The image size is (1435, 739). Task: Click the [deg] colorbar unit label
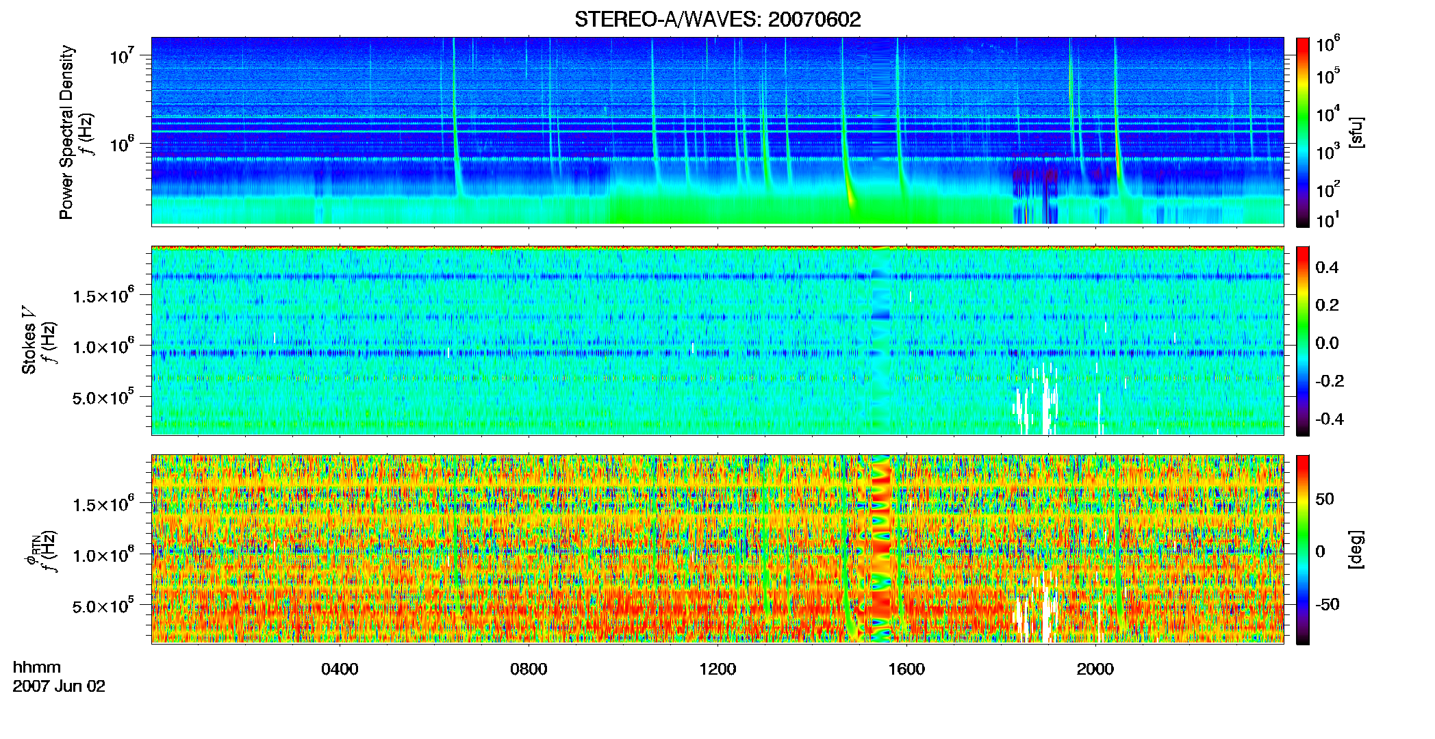tap(1356, 549)
